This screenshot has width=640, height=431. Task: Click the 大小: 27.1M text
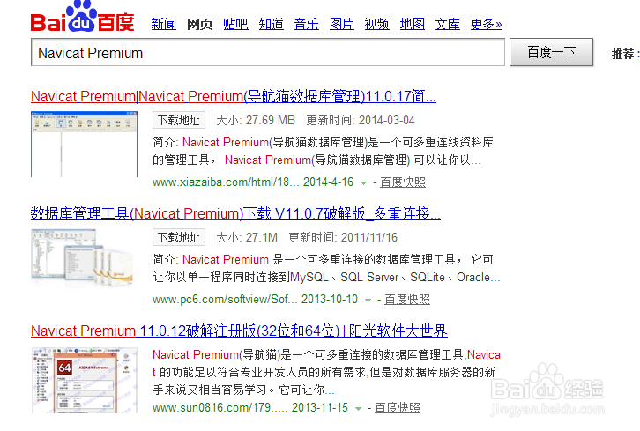click(x=247, y=238)
